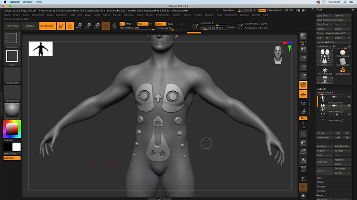
Task: Click the Move view icon in right shelf
Action: (x=303, y=143)
